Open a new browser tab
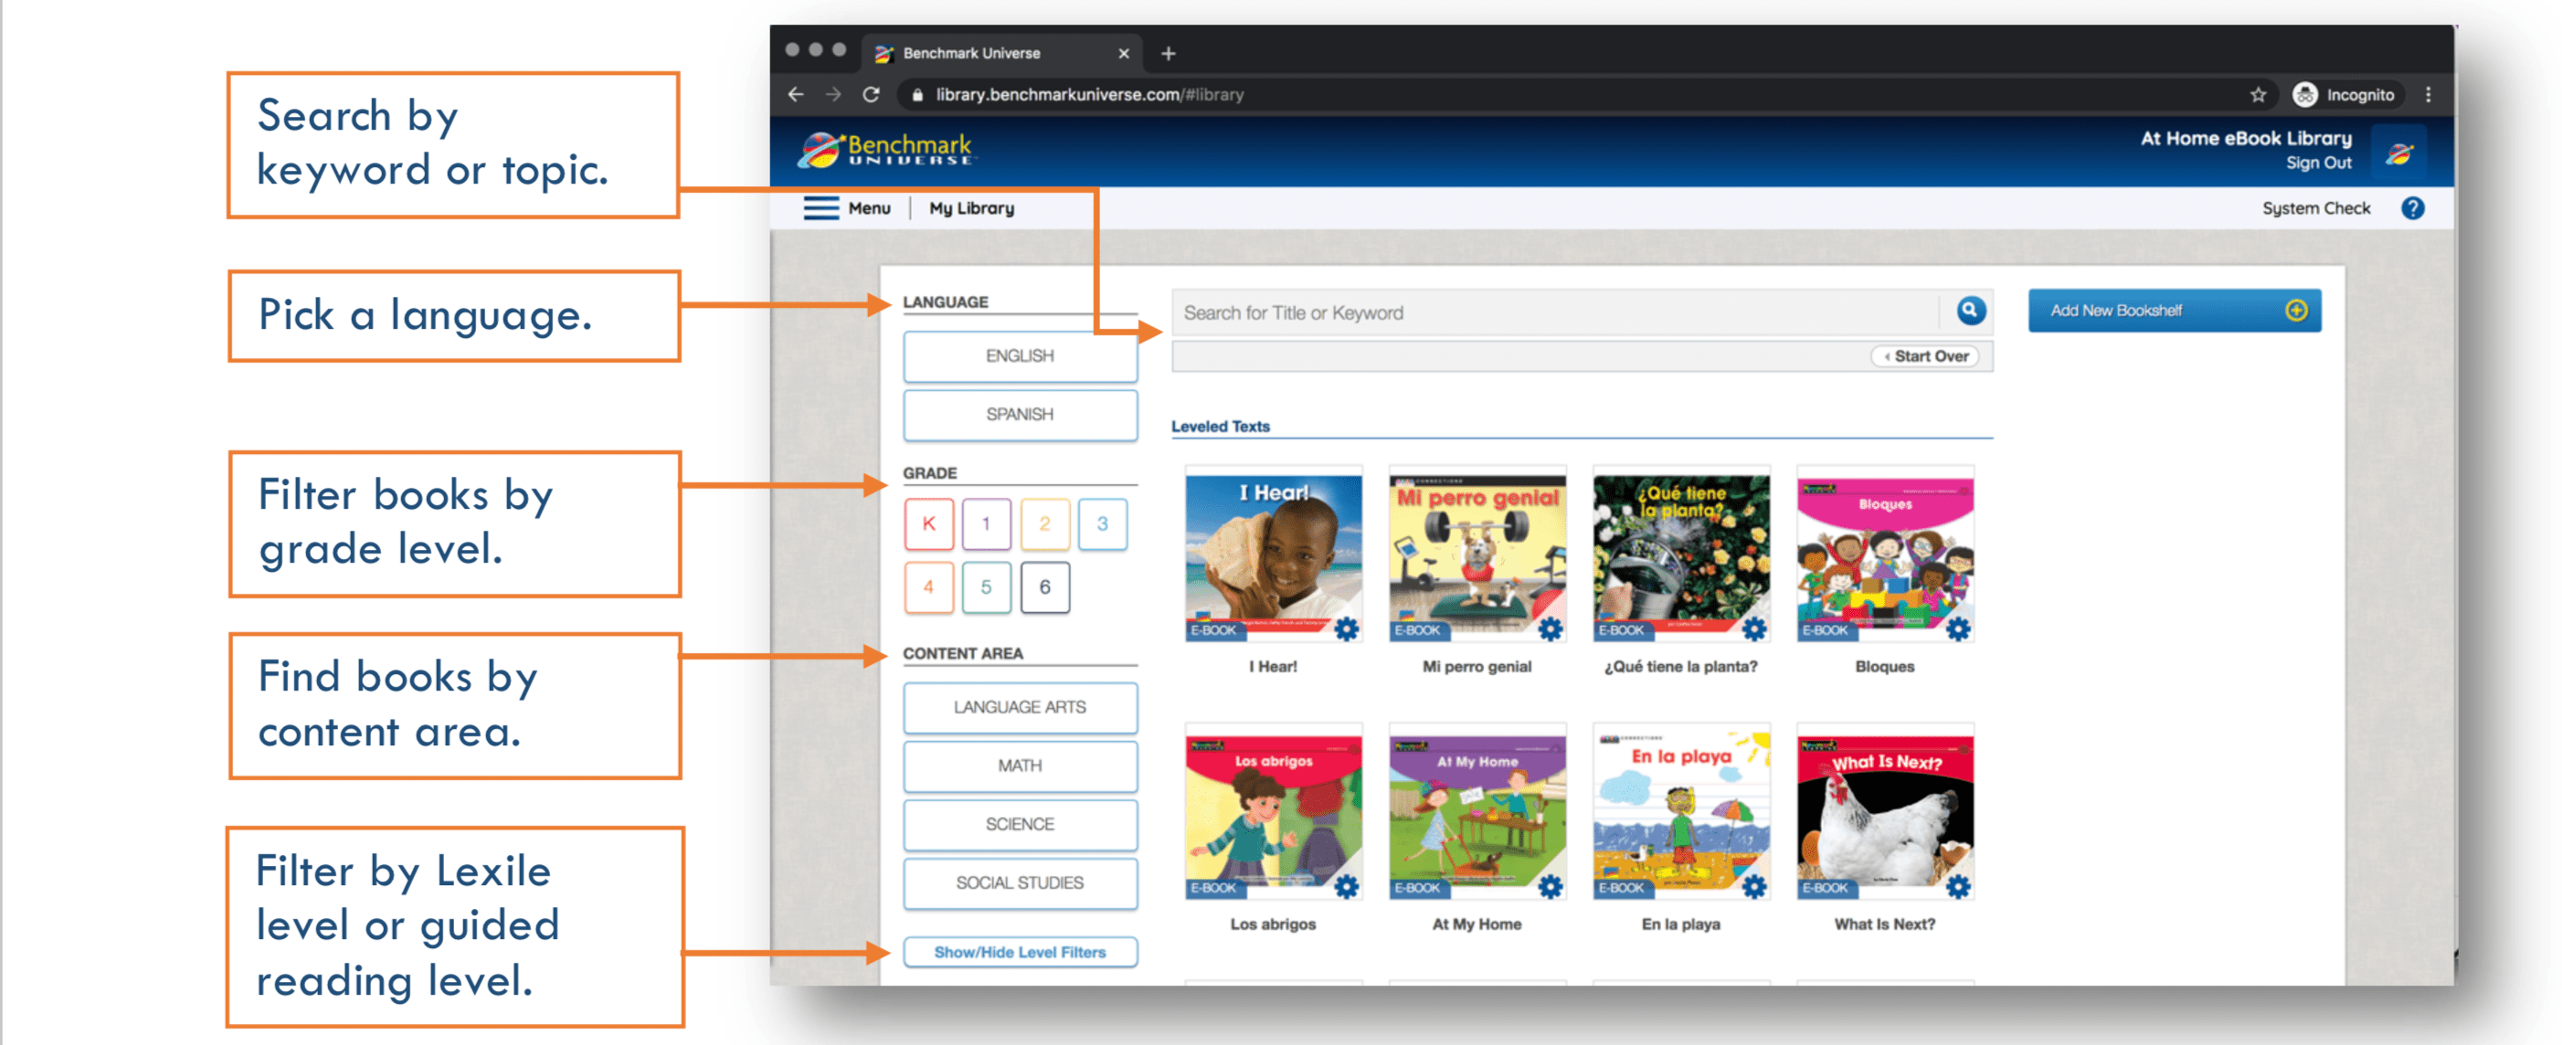The width and height of the screenshot is (2562, 1045). [x=1169, y=53]
